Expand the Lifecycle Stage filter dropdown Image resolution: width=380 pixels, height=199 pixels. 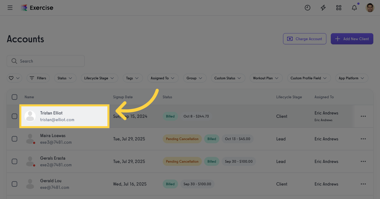click(x=99, y=78)
